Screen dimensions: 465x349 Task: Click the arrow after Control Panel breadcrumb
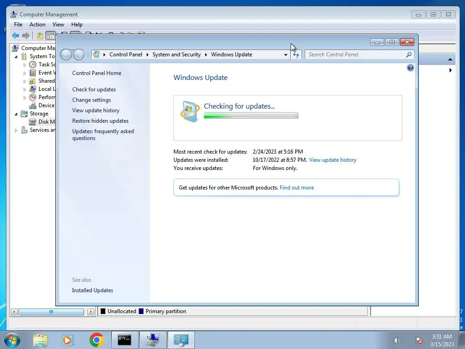click(148, 55)
